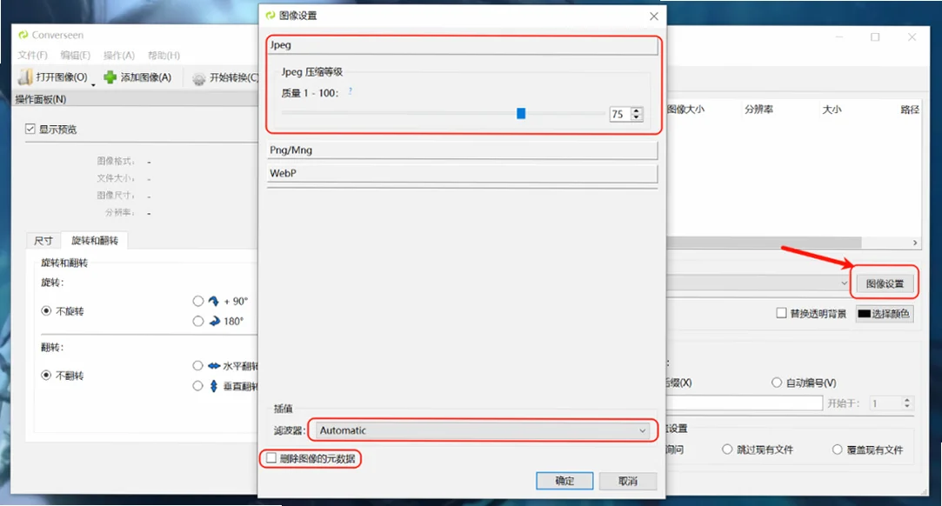
Task: Switch to the 尺寸 tab
Action: (x=43, y=241)
